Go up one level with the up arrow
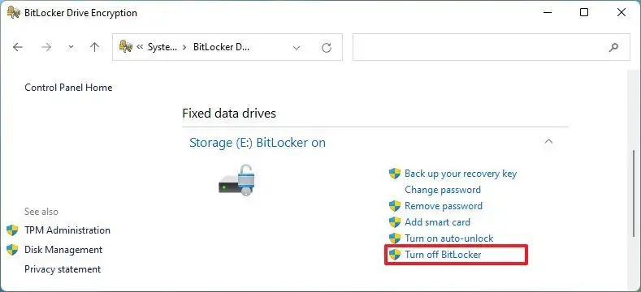 (94, 47)
